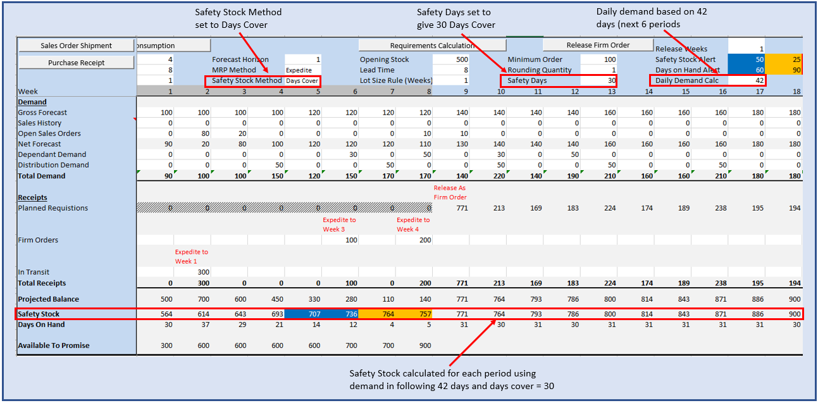Select the Opening Stock value 500
This screenshot has height=403, width=818.
tap(451, 59)
